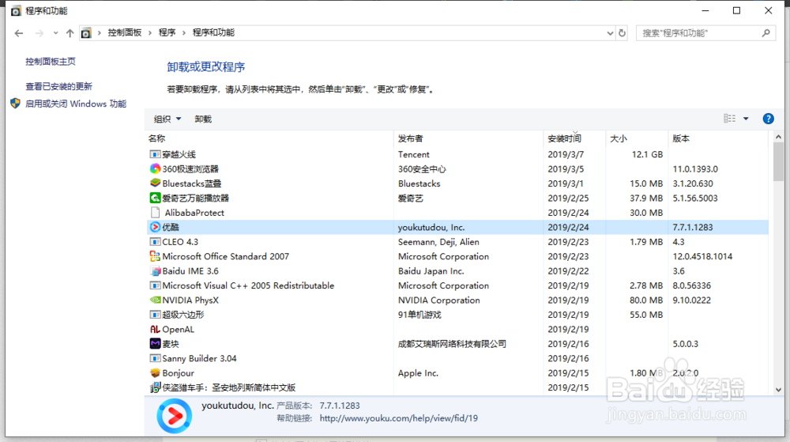Image resolution: width=790 pixels, height=442 pixels.
Task: Click the Bluestacks蓝叠 icon
Action: tap(155, 183)
